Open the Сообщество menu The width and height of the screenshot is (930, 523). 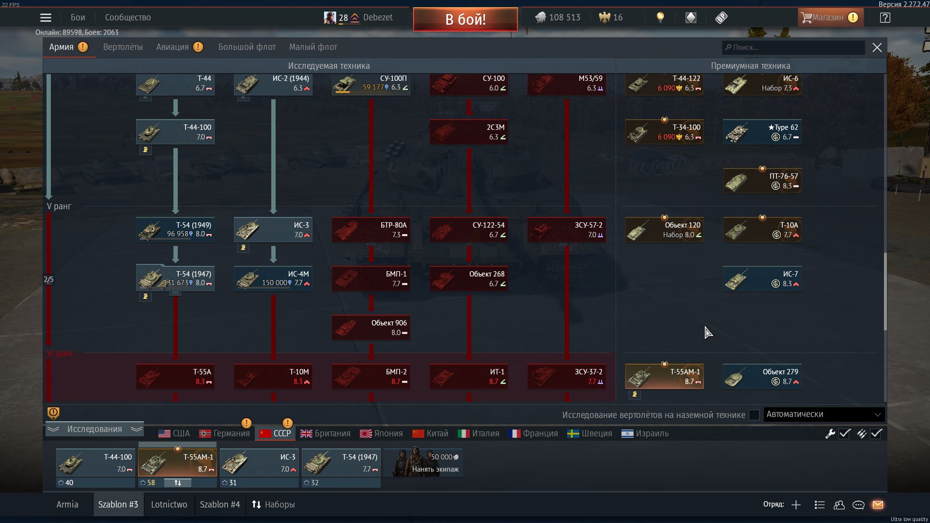click(x=128, y=17)
